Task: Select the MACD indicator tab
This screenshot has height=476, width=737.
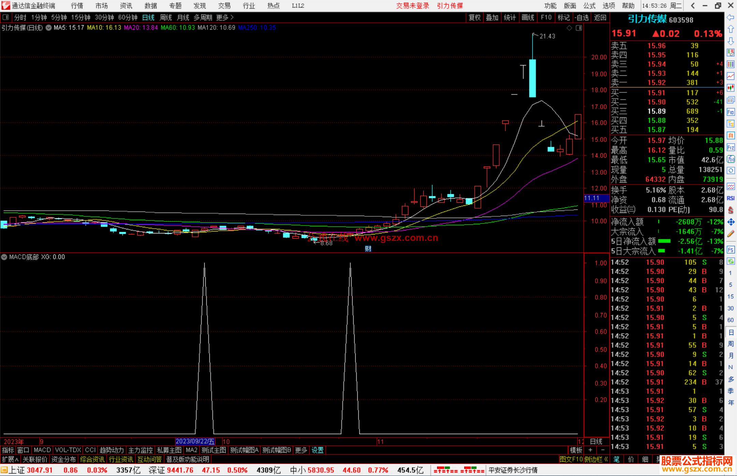Action: coord(42,450)
